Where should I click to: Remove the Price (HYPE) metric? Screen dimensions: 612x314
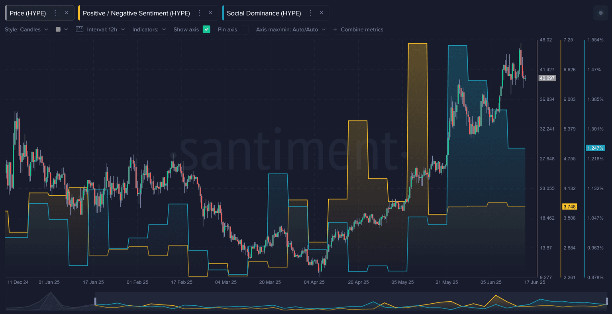point(67,13)
